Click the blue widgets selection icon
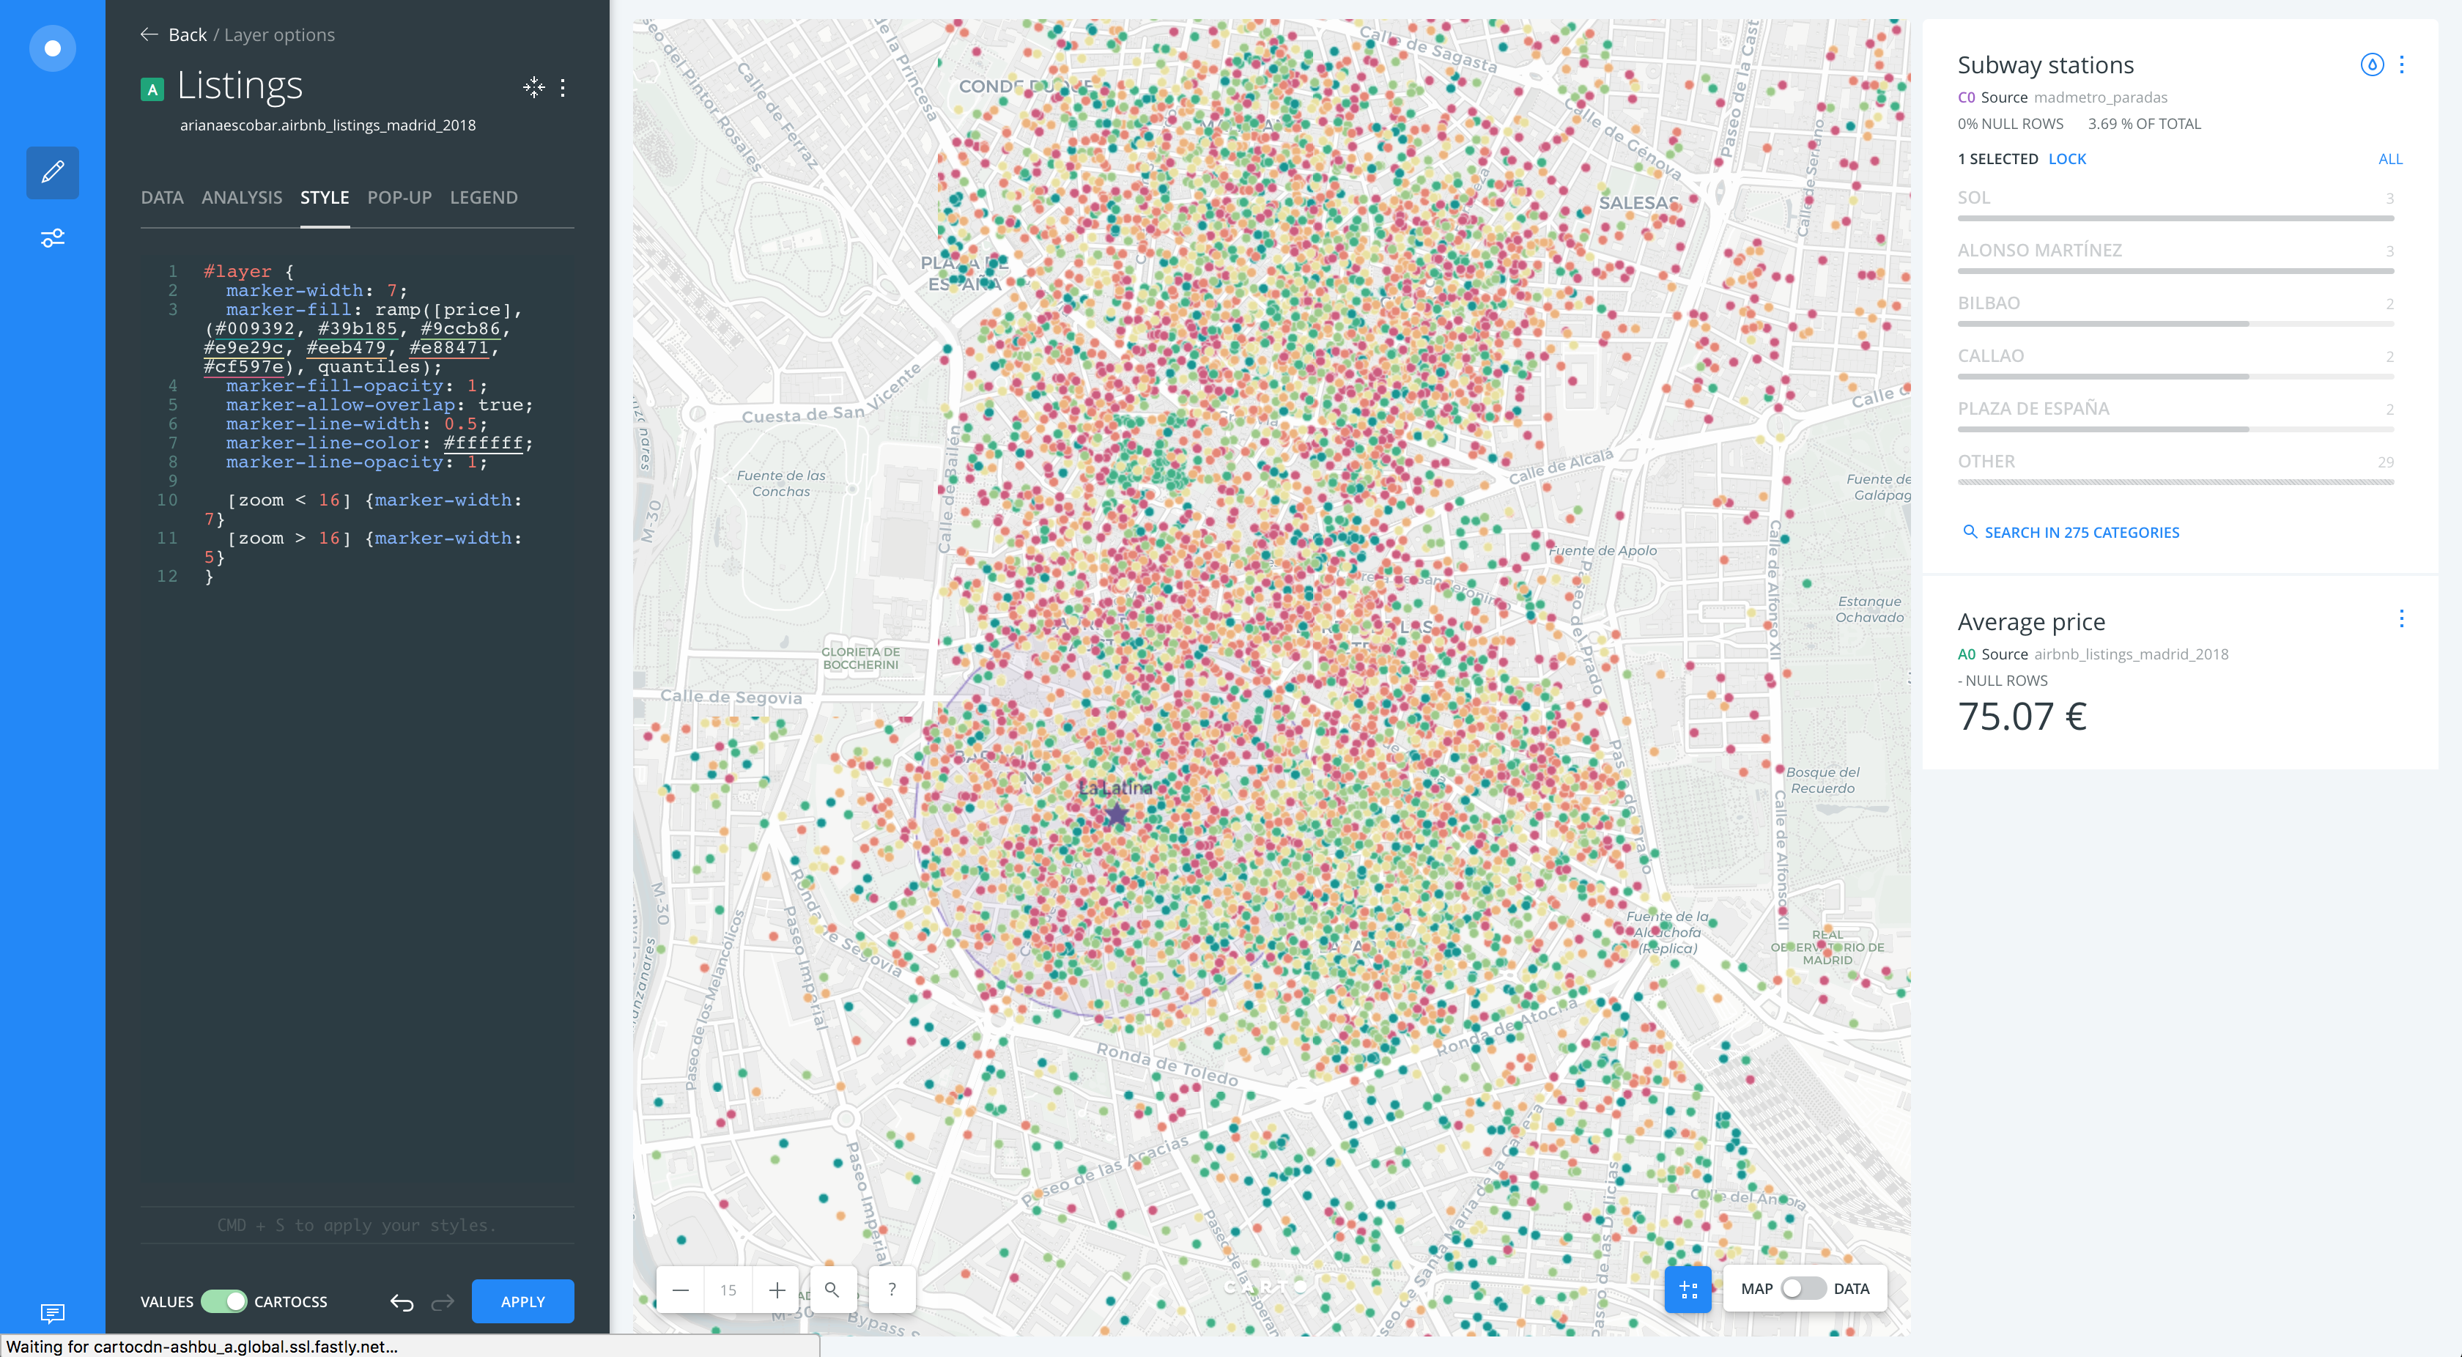Image resolution: width=2462 pixels, height=1357 pixels. coord(1687,1289)
